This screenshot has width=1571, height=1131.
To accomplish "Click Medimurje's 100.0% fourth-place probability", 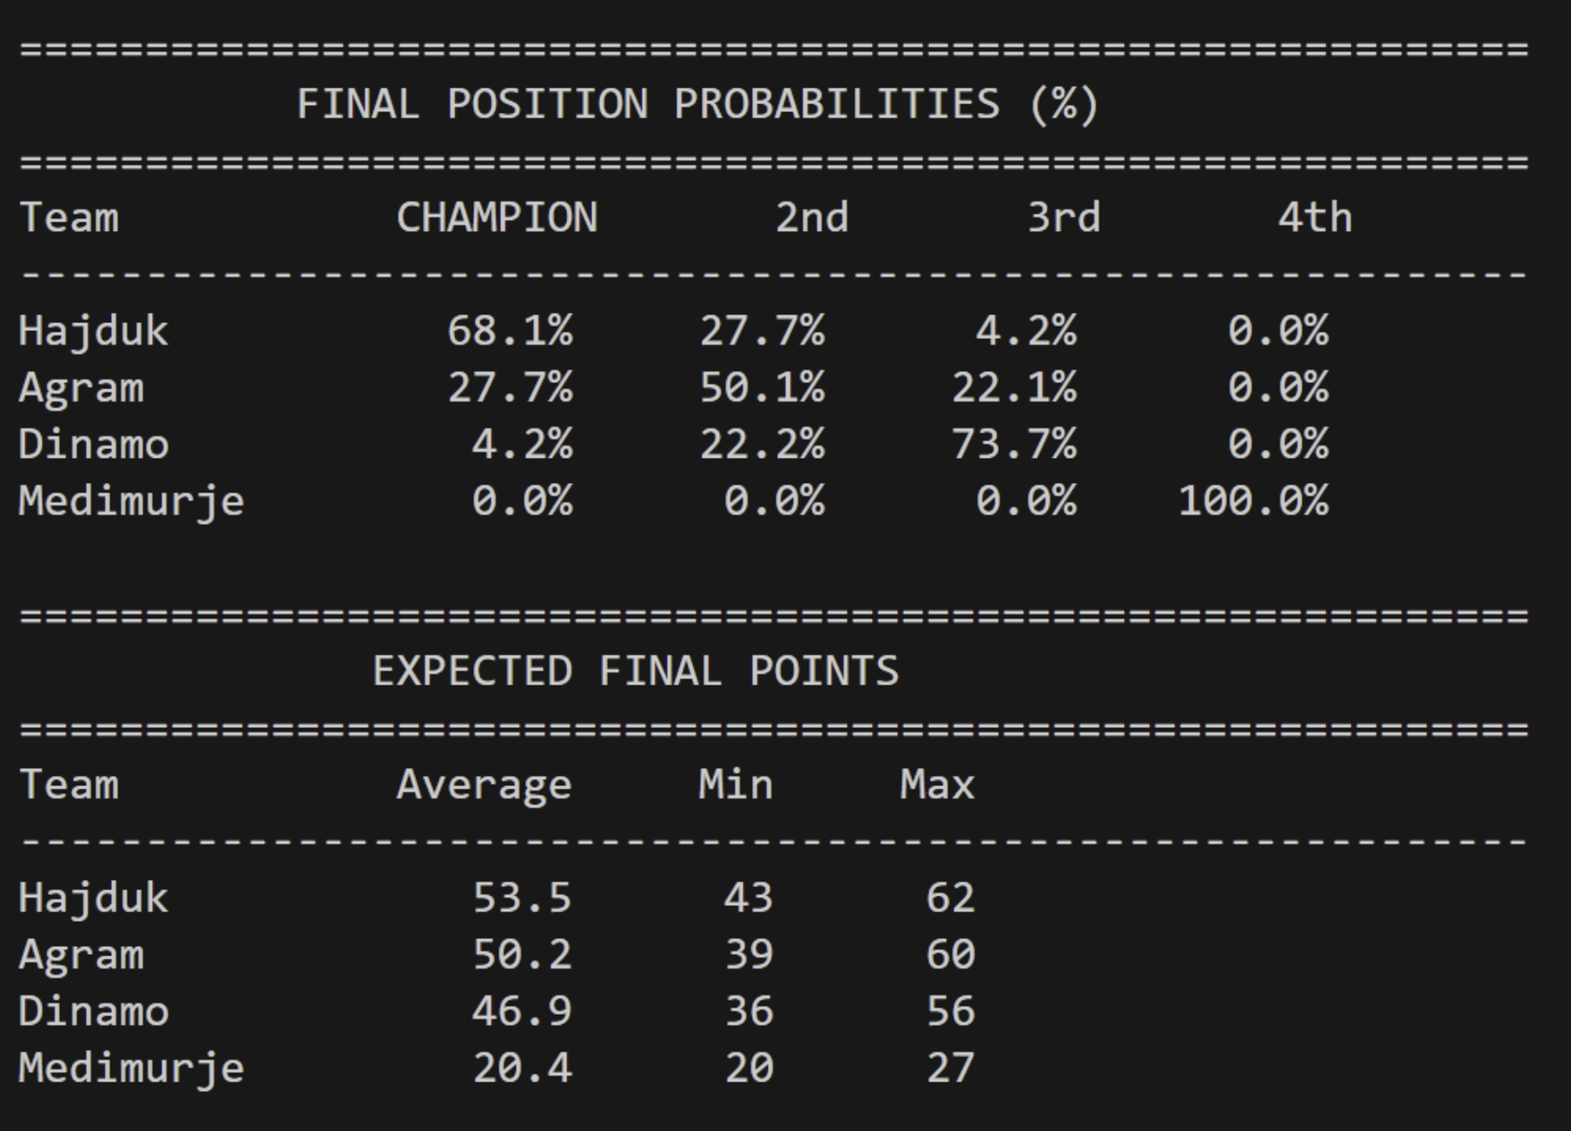I will 1253,501.
